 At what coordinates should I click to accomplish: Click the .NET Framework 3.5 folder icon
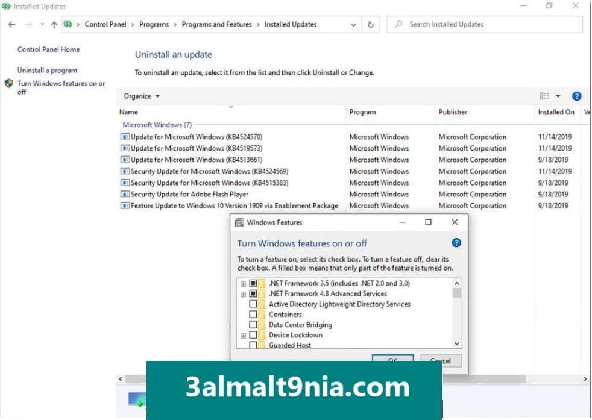[262, 283]
